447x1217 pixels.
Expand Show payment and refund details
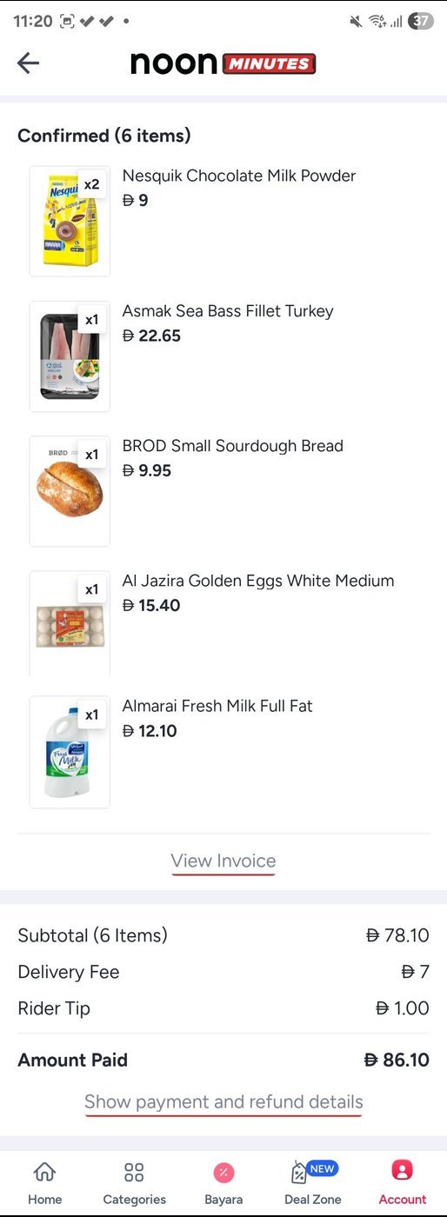[223, 1101]
